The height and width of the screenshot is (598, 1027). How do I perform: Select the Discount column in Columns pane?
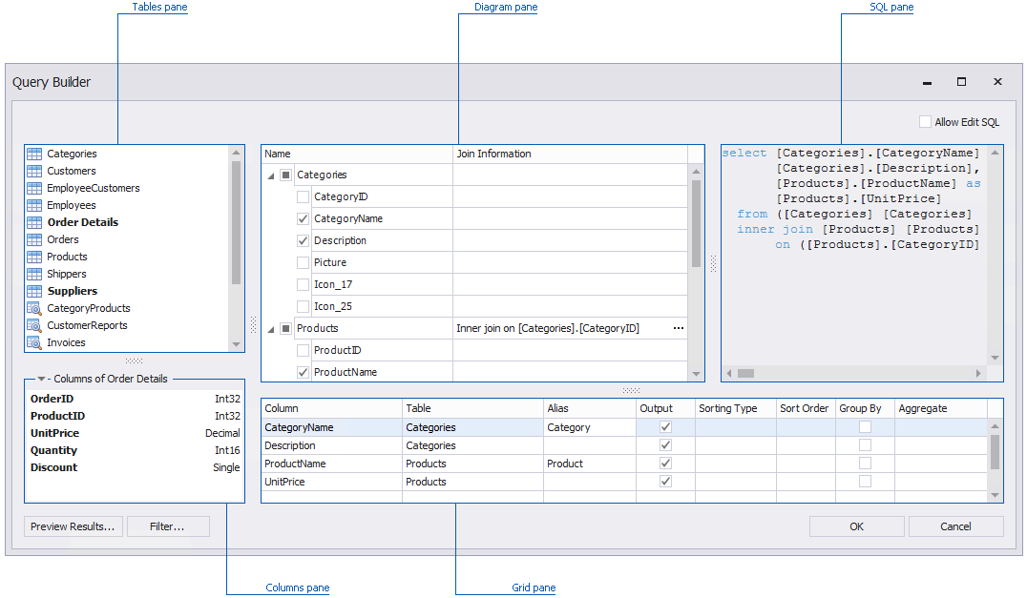click(135, 467)
